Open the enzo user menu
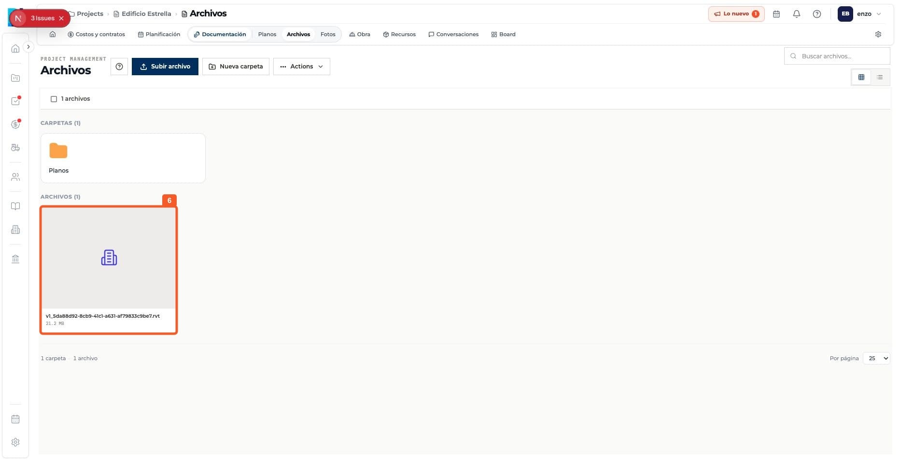 click(860, 14)
